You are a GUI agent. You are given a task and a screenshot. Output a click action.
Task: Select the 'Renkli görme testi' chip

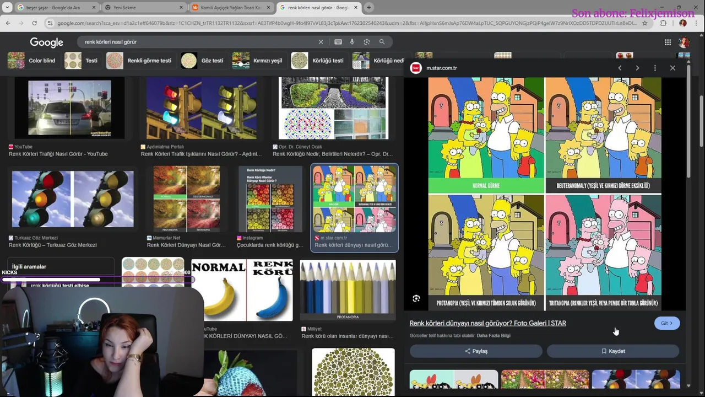click(140, 61)
